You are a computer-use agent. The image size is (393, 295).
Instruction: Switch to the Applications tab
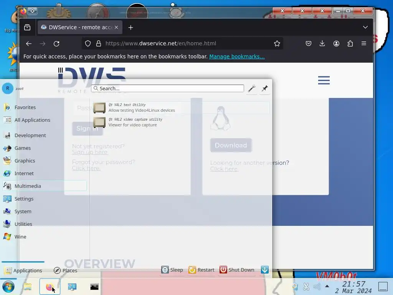coord(23,270)
